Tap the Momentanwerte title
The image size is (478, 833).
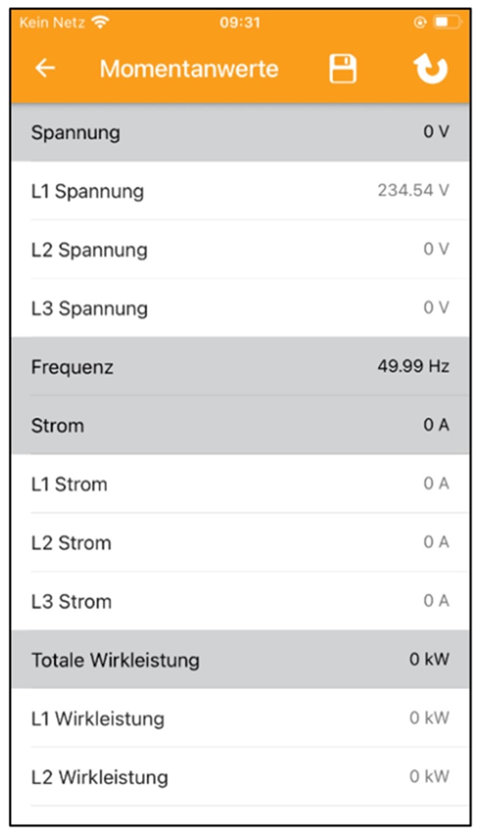[189, 69]
